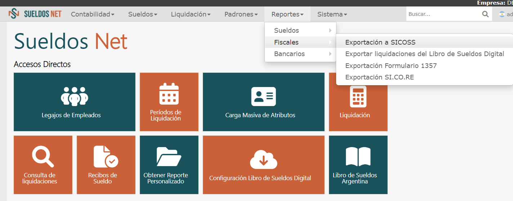
Task: Click the search magnifier icon
Action: pos(486,14)
